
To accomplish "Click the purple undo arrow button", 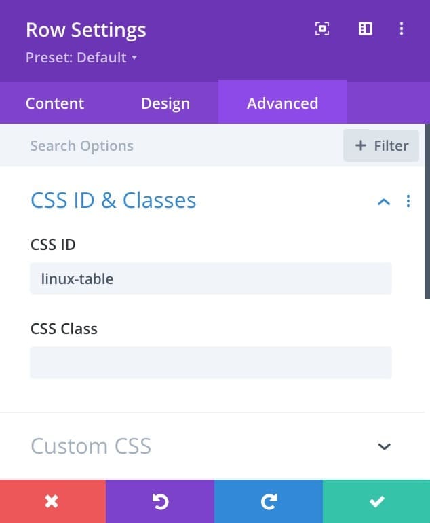I will tap(160, 501).
